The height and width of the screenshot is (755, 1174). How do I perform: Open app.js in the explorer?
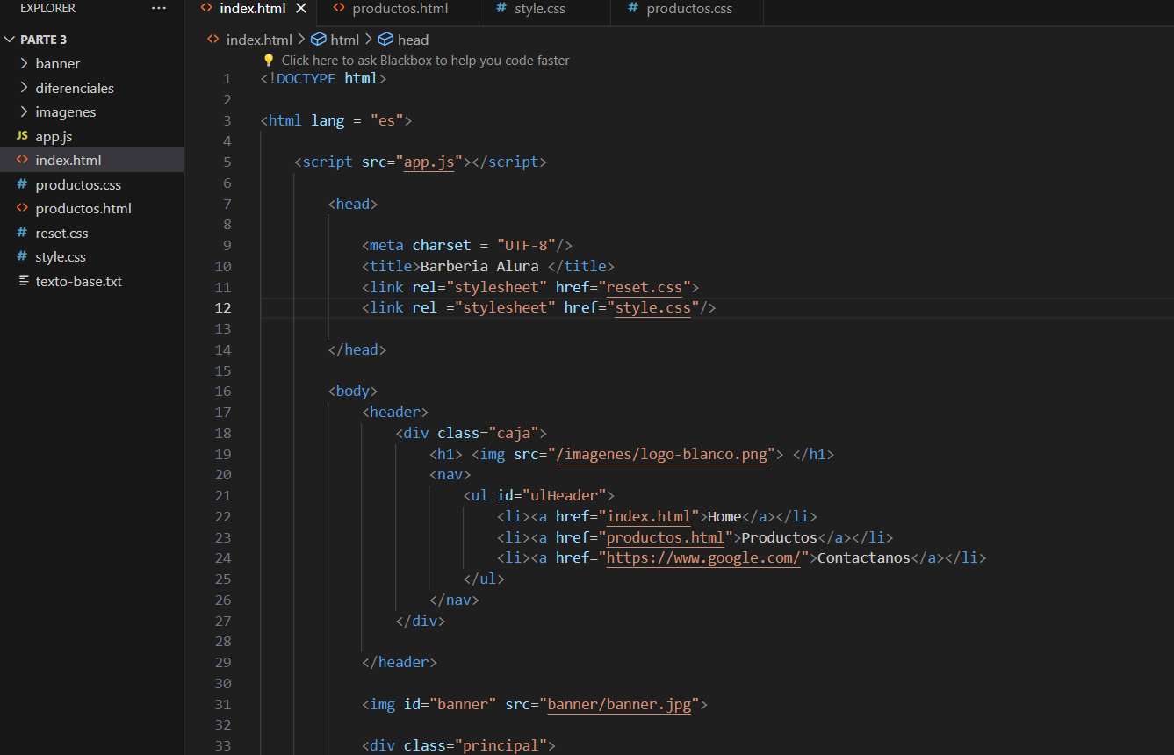[91, 136]
